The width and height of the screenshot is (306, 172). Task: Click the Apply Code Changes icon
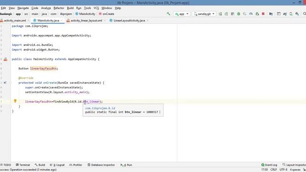(232, 14)
